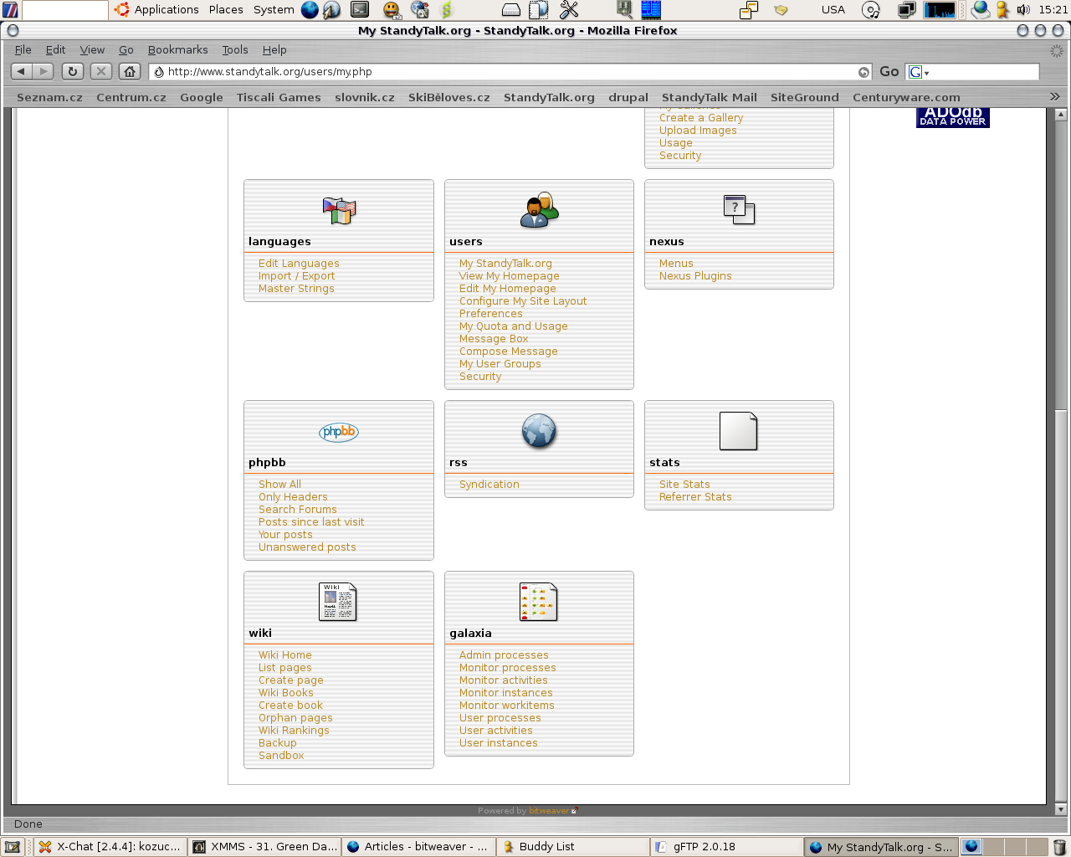Open the Edit Languages link
The image size is (1071, 857).
299,264
